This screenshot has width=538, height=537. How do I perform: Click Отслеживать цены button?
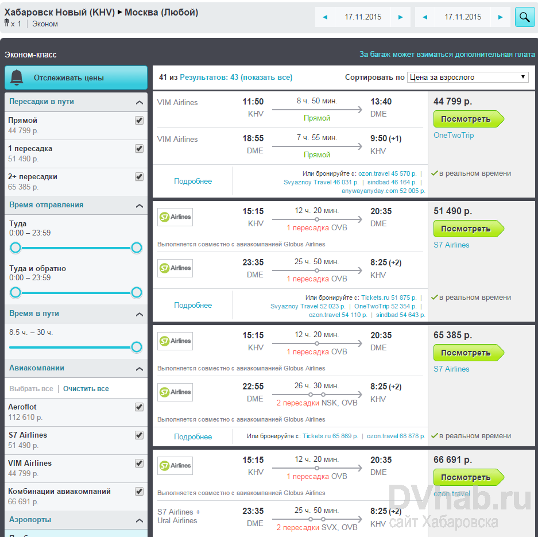pyautogui.click(x=76, y=78)
